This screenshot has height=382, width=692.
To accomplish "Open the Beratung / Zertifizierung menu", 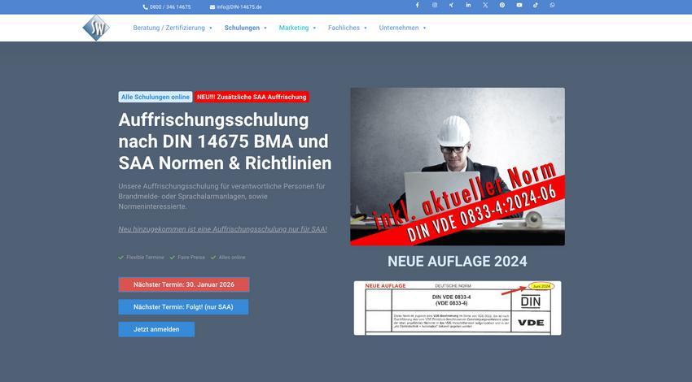I will click(169, 28).
